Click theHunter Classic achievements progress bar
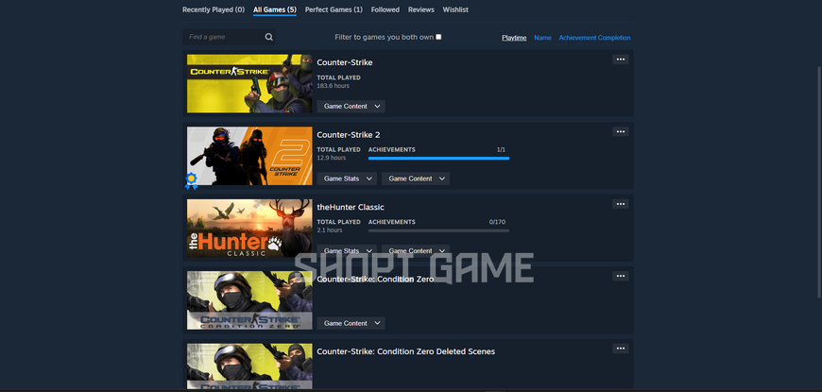Viewport: 822px width, 392px height. point(438,230)
